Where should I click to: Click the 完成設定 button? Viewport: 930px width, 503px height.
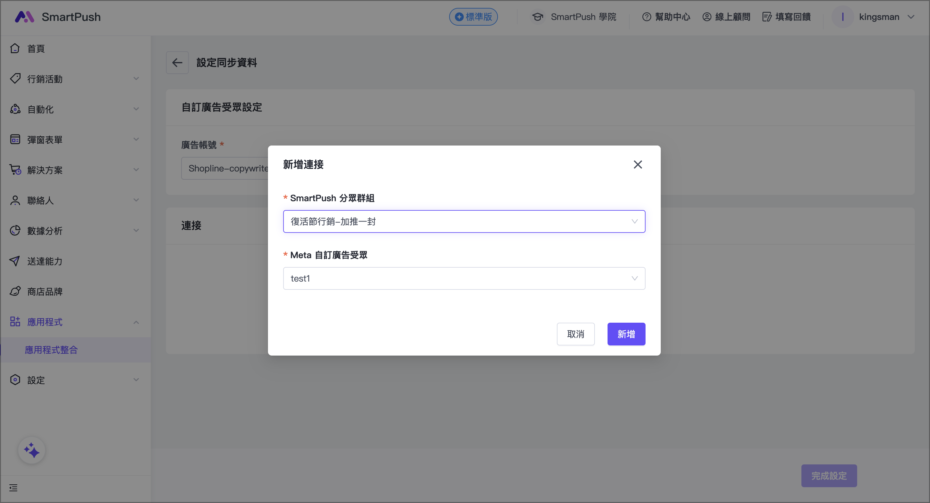tap(829, 475)
